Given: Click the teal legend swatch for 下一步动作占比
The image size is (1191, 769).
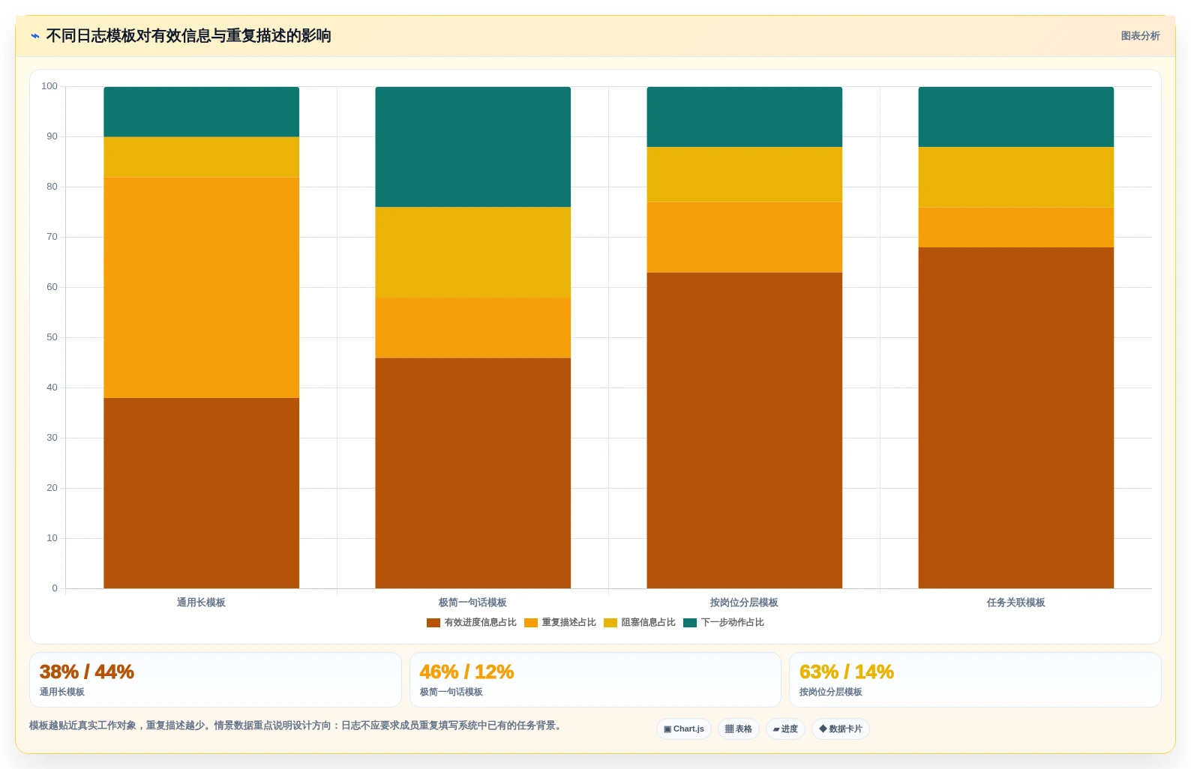Looking at the screenshot, I should point(690,623).
